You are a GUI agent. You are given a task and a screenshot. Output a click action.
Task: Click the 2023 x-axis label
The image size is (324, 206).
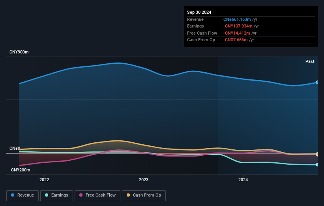tap(144, 180)
